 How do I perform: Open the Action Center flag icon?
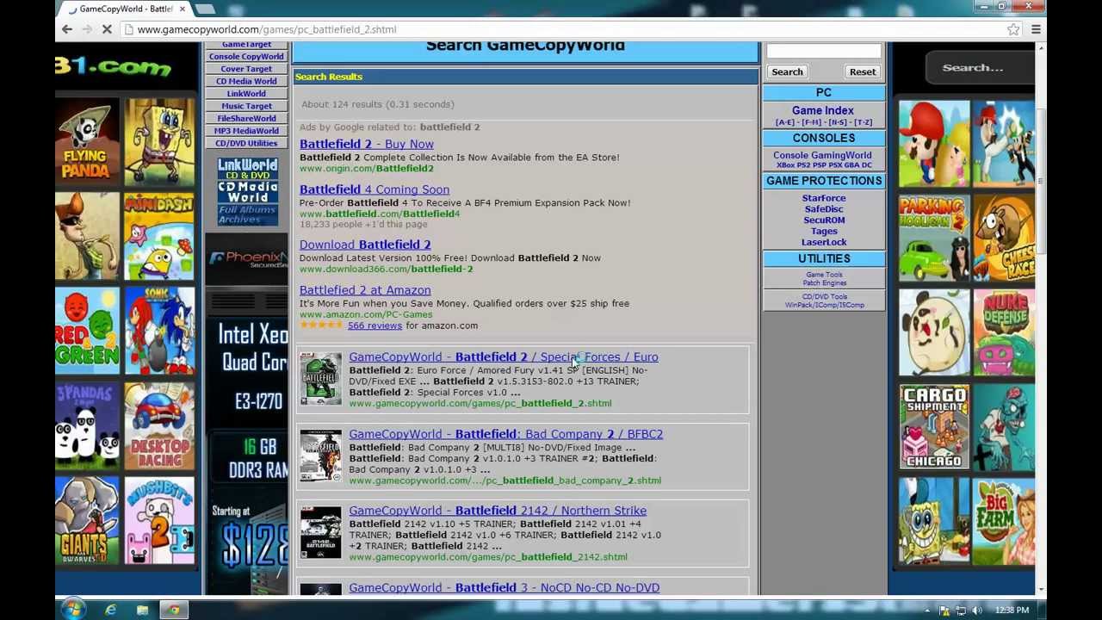click(945, 611)
